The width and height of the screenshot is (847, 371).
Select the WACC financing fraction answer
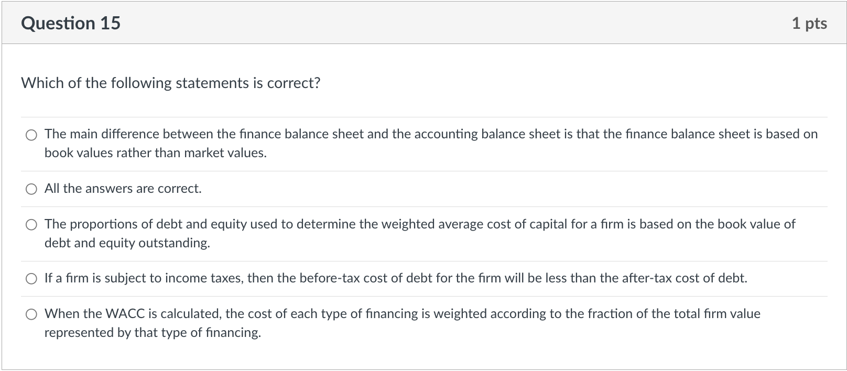(x=31, y=314)
